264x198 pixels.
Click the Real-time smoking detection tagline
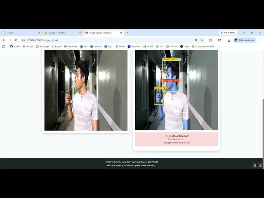(131, 165)
